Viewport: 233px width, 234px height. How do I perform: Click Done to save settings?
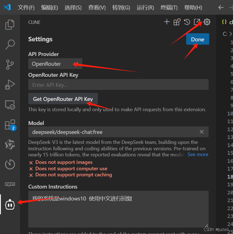coord(198,39)
